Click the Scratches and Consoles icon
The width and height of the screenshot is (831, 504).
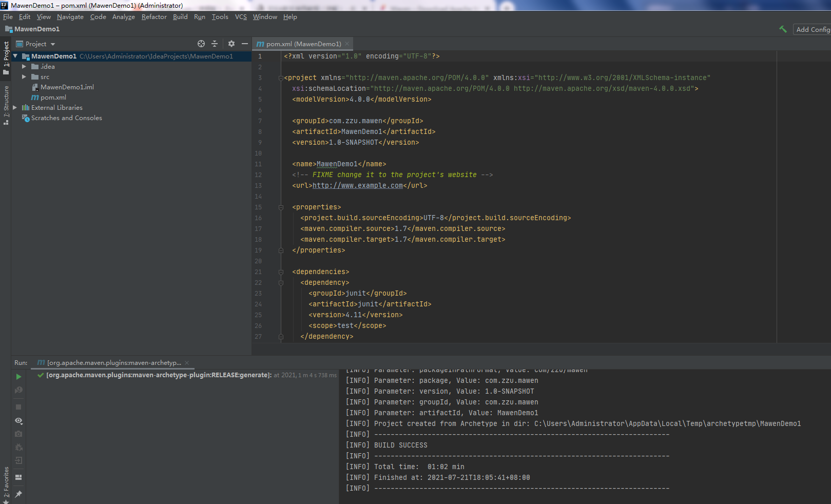point(26,118)
